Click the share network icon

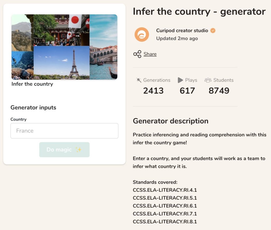(137, 54)
